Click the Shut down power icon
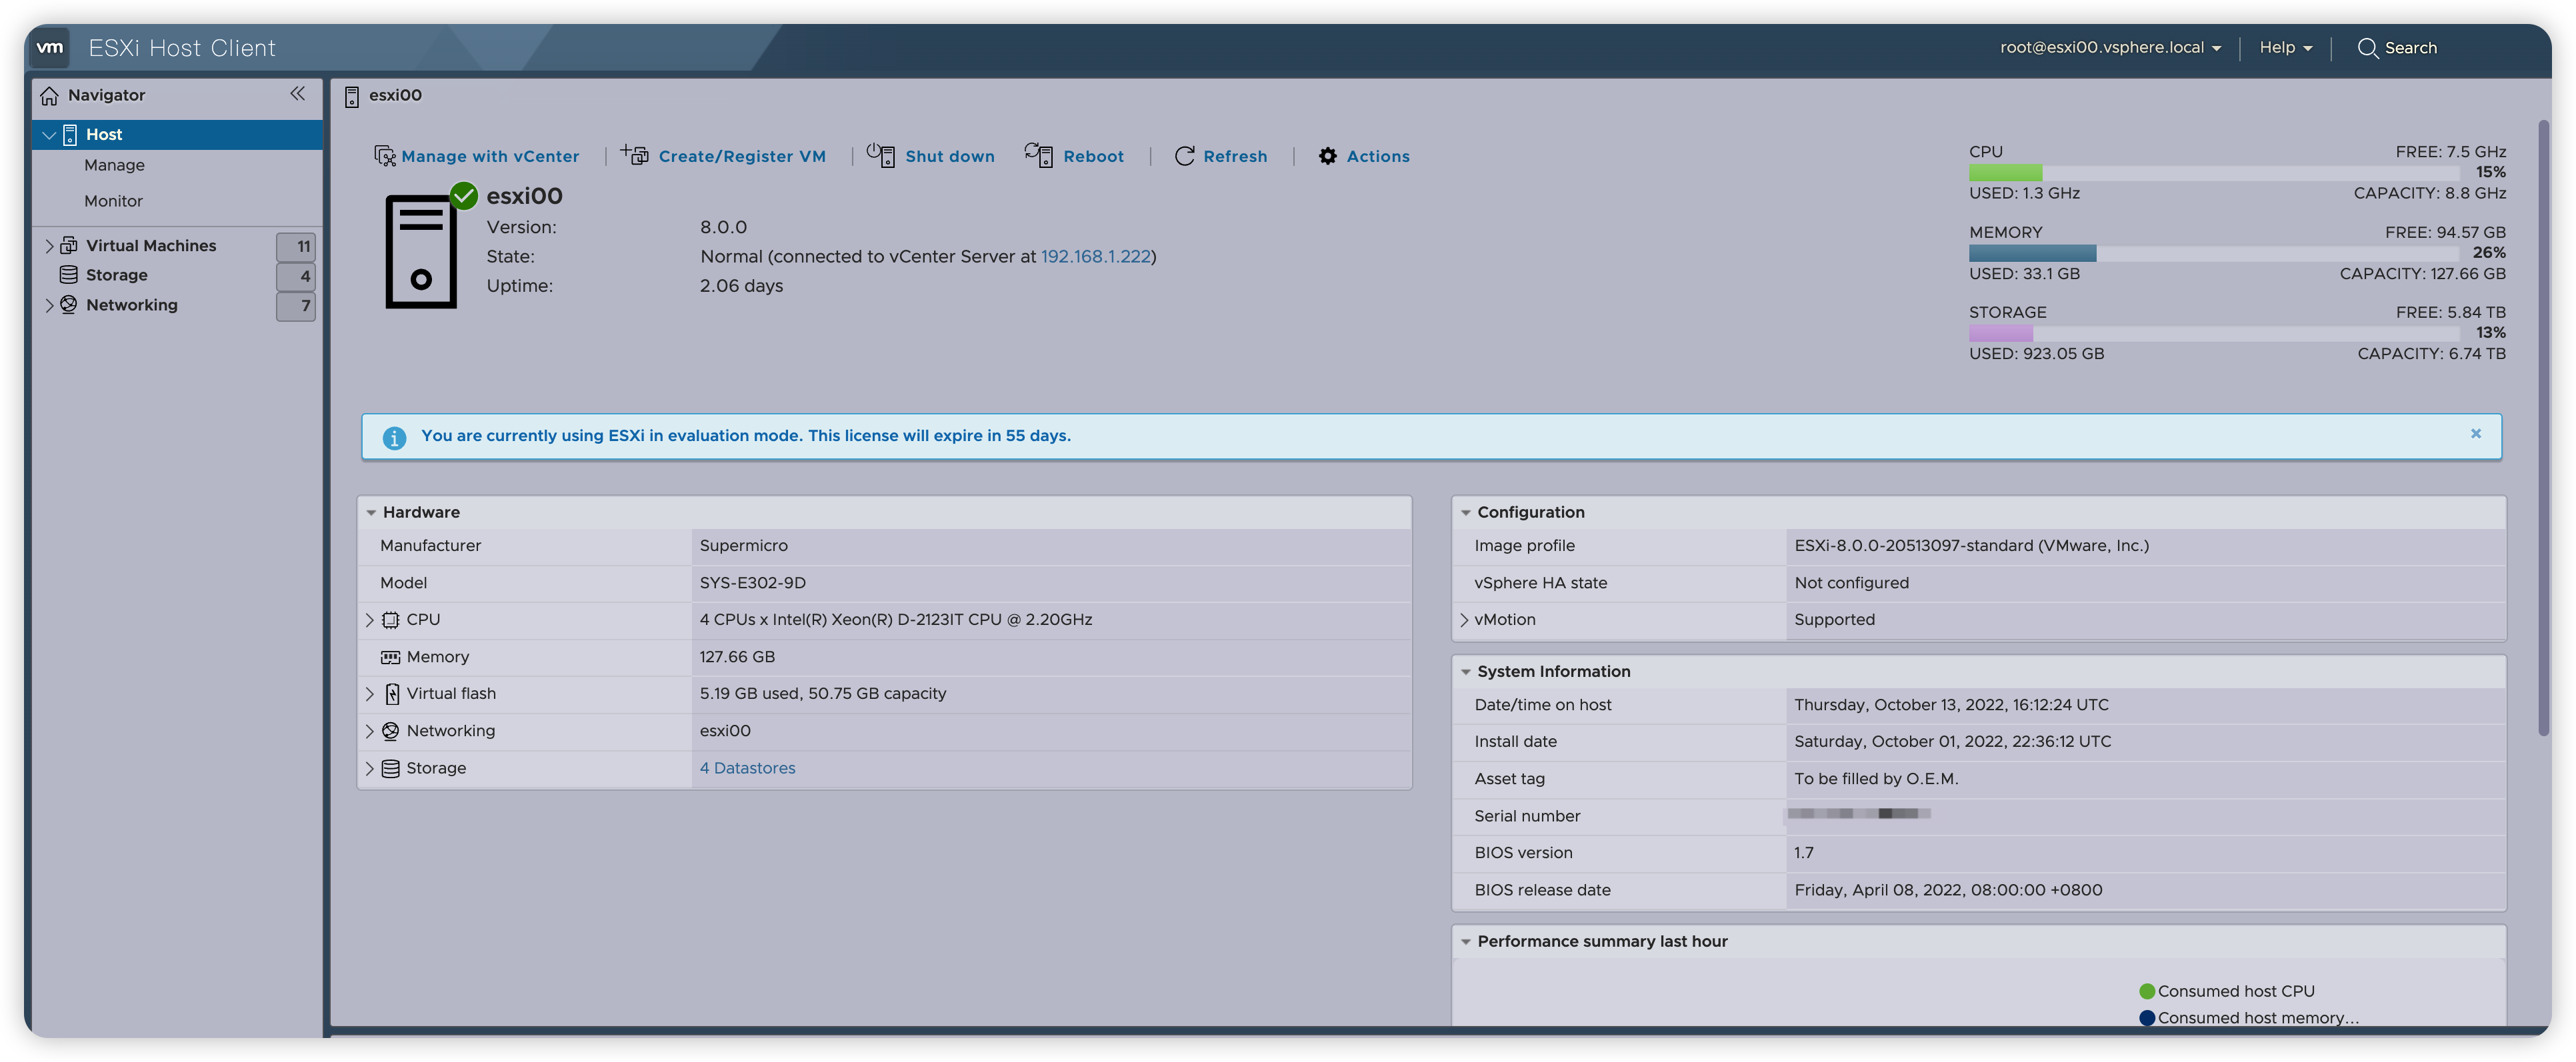This screenshot has width=2576, height=1062. [x=881, y=155]
